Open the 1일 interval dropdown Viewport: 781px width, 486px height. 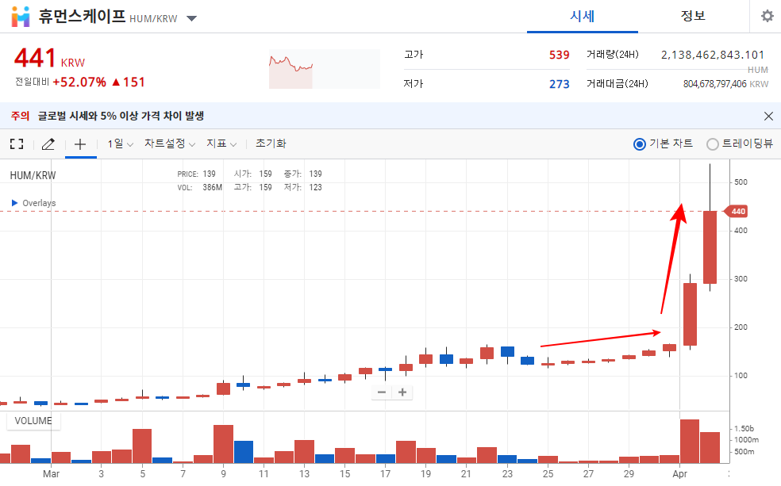tap(121, 144)
